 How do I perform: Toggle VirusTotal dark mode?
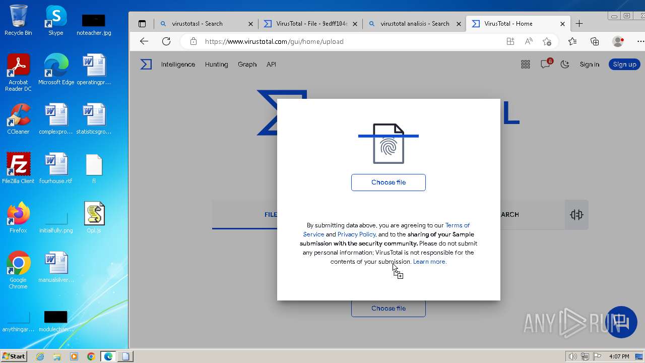565,64
